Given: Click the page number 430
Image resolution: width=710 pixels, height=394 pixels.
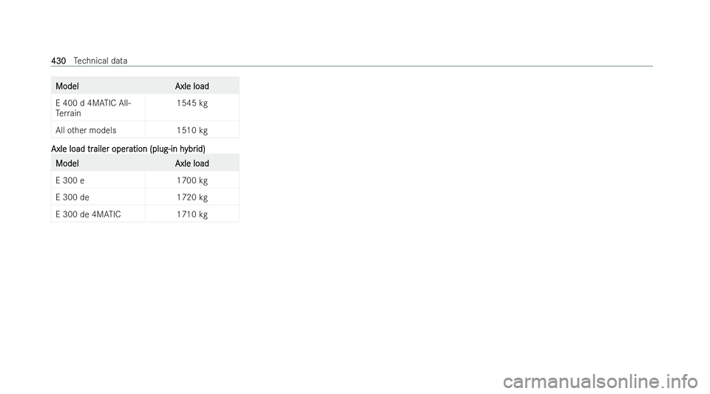Looking at the screenshot, I should (x=58, y=61).
